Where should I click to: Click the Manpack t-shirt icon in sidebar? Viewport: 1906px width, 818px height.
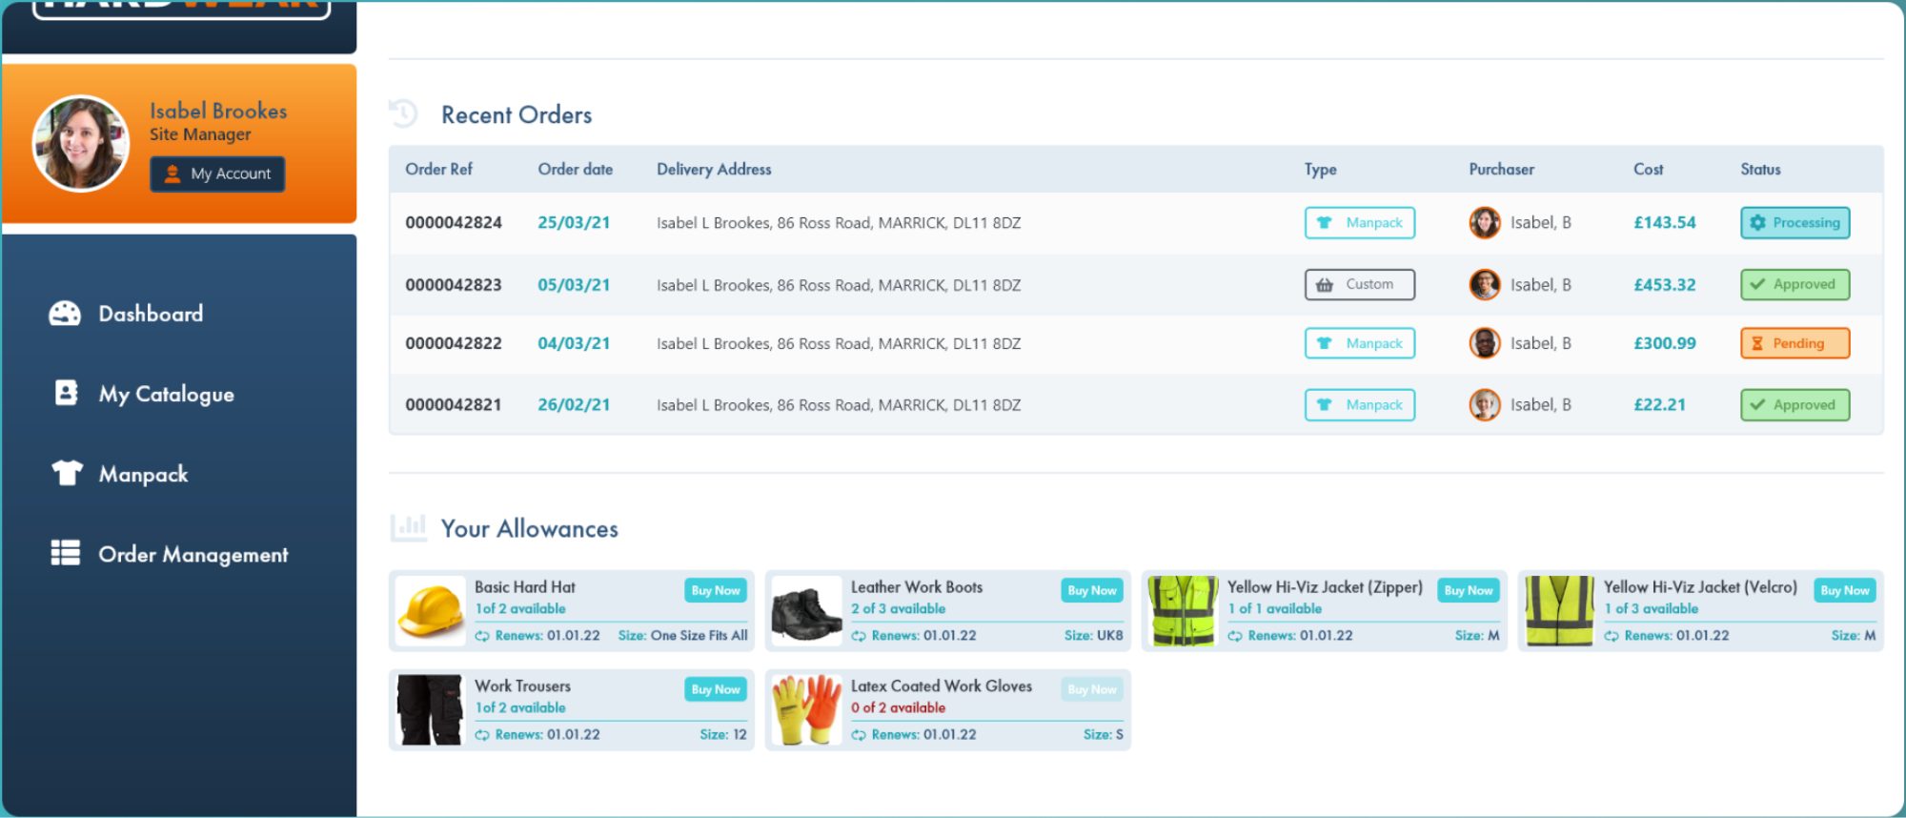(x=67, y=473)
